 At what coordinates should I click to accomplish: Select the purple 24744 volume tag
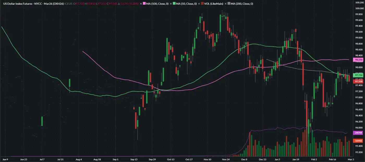click(357, 133)
